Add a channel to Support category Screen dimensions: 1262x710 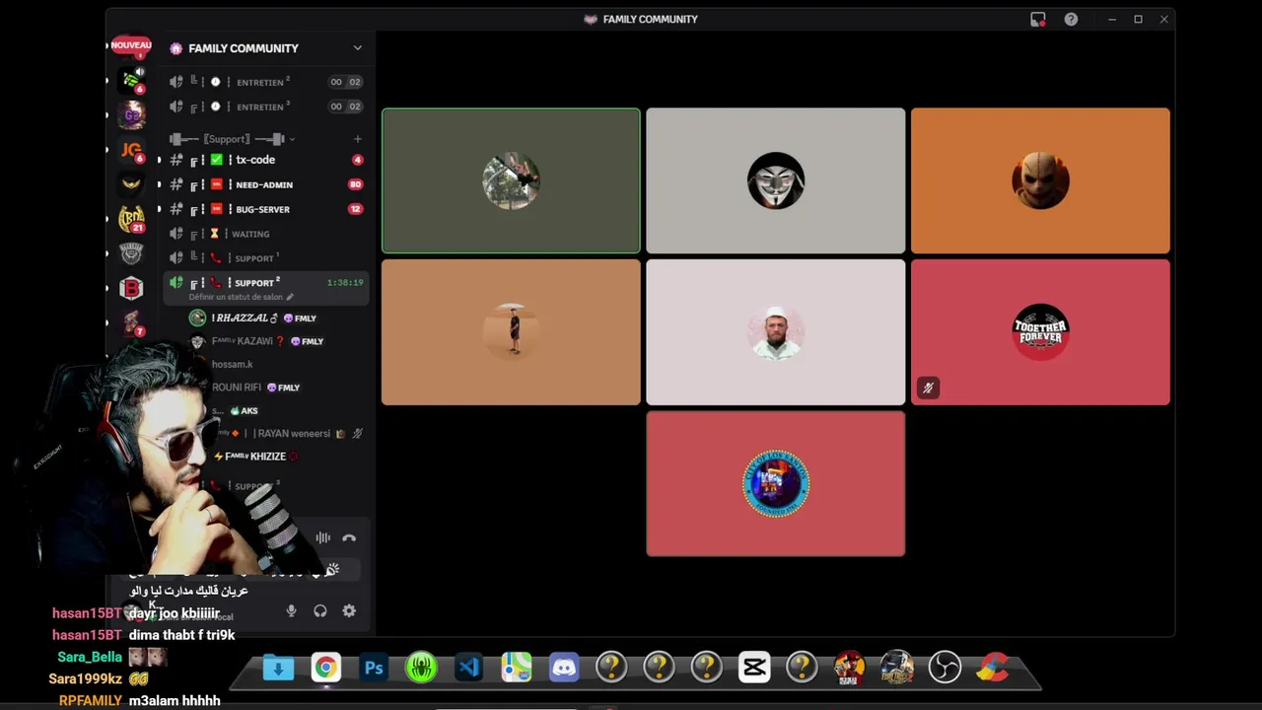coord(357,139)
